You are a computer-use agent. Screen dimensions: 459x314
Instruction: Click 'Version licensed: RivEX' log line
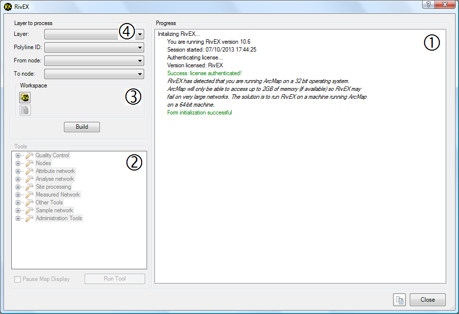(195, 65)
